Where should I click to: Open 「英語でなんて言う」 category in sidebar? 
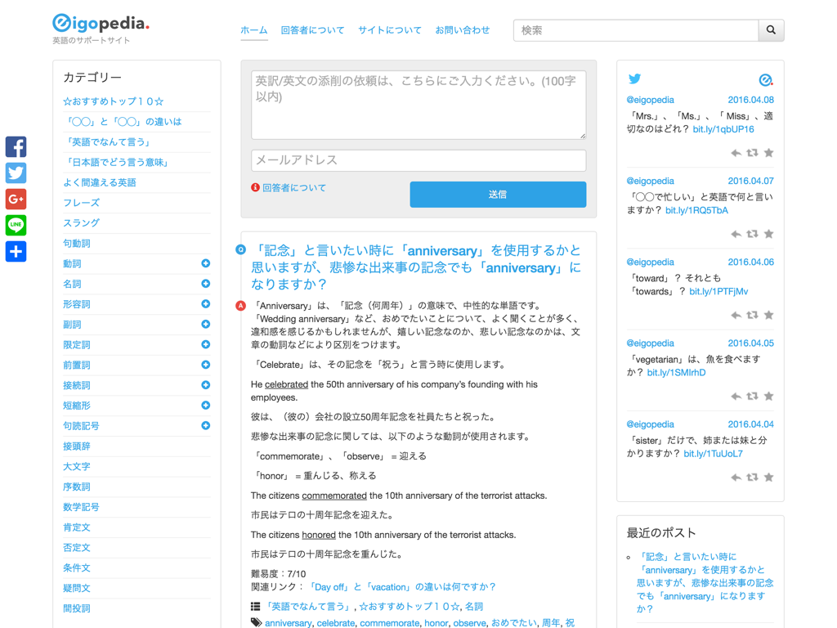click(x=109, y=142)
